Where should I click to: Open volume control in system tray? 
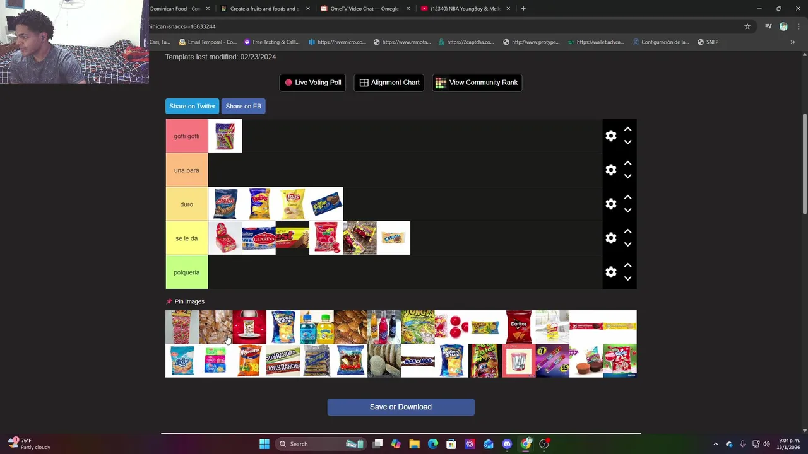pyautogui.click(x=766, y=444)
